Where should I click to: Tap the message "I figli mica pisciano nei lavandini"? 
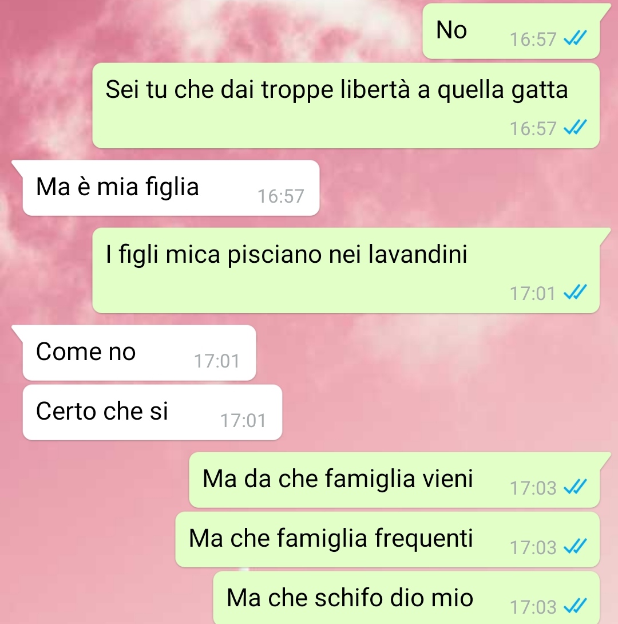(346, 271)
